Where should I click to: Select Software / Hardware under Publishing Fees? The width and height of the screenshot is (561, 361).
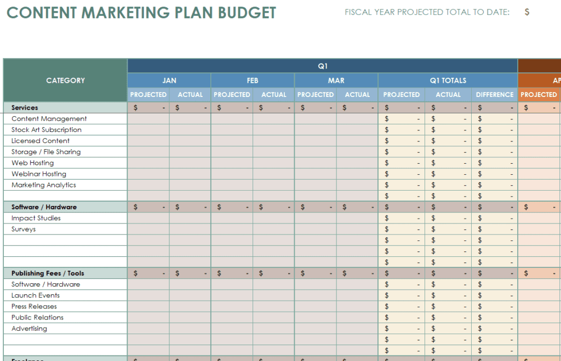(x=46, y=284)
